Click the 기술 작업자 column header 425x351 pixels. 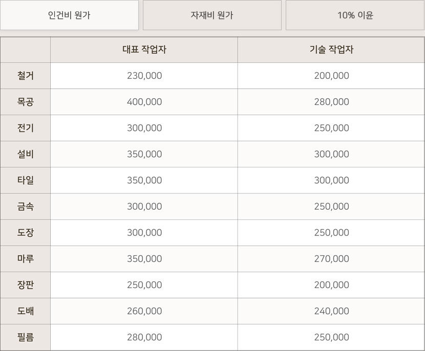coord(331,50)
